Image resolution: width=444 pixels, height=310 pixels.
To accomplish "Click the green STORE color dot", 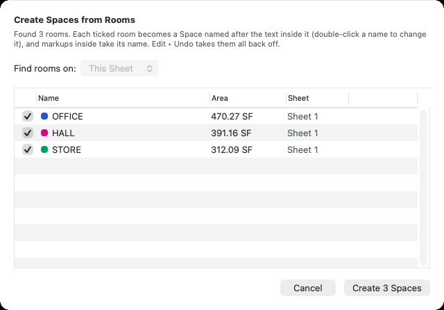I will click(44, 149).
